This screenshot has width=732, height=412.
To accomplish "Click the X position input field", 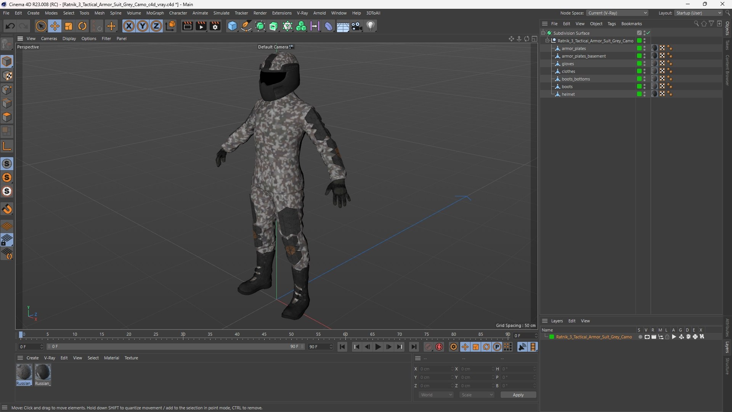I will pos(436,369).
